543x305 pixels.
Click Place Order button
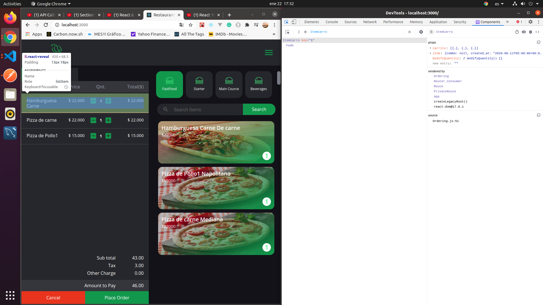pos(117,298)
